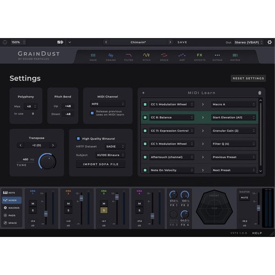This screenshot has height=275, width=275.
Task: Open the EFFECTS tab
Action: [200, 57]
